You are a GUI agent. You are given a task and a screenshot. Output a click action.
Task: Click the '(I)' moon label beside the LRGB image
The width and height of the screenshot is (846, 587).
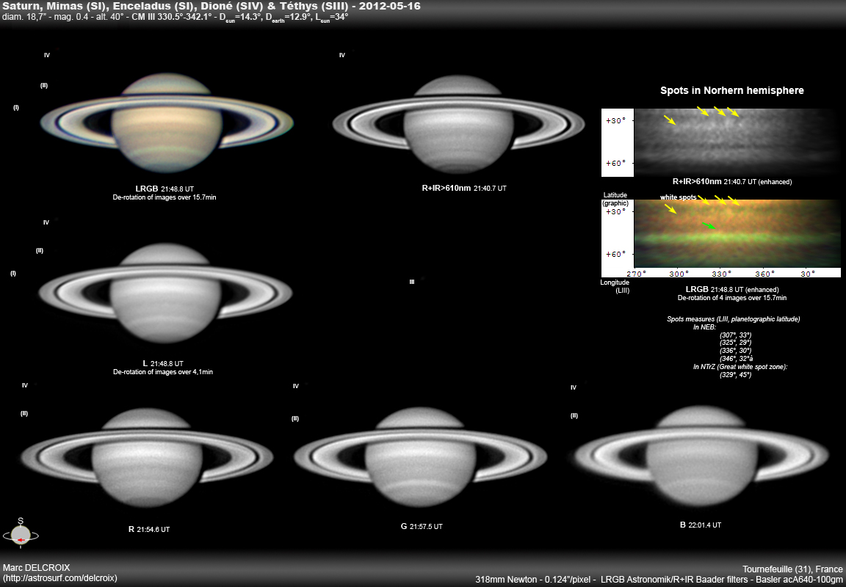click(16, 108)
